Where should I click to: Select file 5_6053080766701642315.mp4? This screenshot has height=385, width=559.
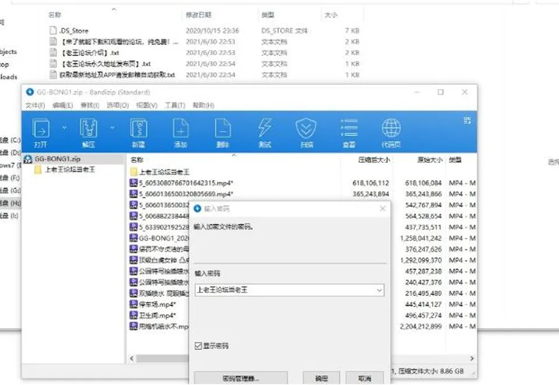[186, 183]
